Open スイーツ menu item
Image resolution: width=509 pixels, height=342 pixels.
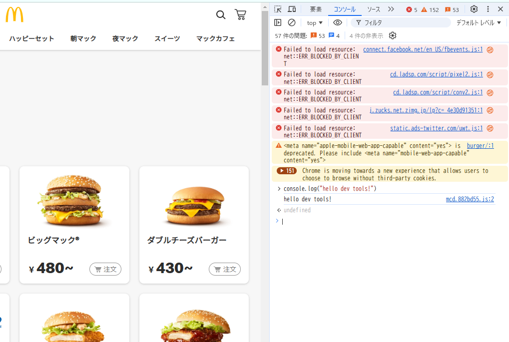[167, 38]
